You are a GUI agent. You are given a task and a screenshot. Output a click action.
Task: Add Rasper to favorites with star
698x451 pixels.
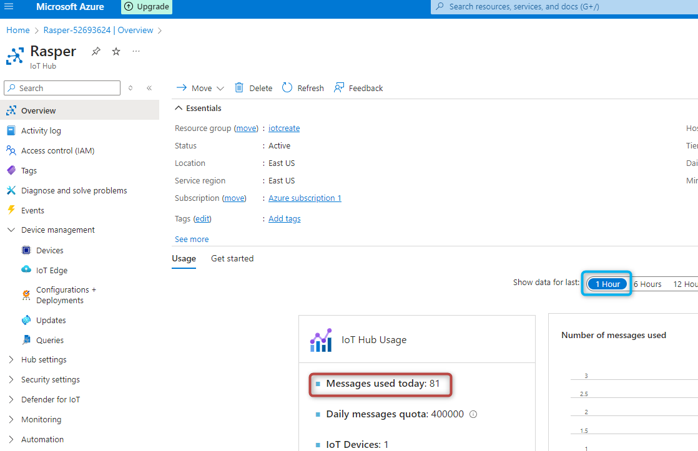[x=116, y=52]
